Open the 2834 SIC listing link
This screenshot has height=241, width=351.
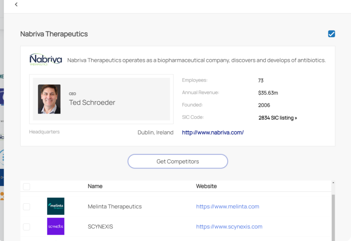point(278,118)
